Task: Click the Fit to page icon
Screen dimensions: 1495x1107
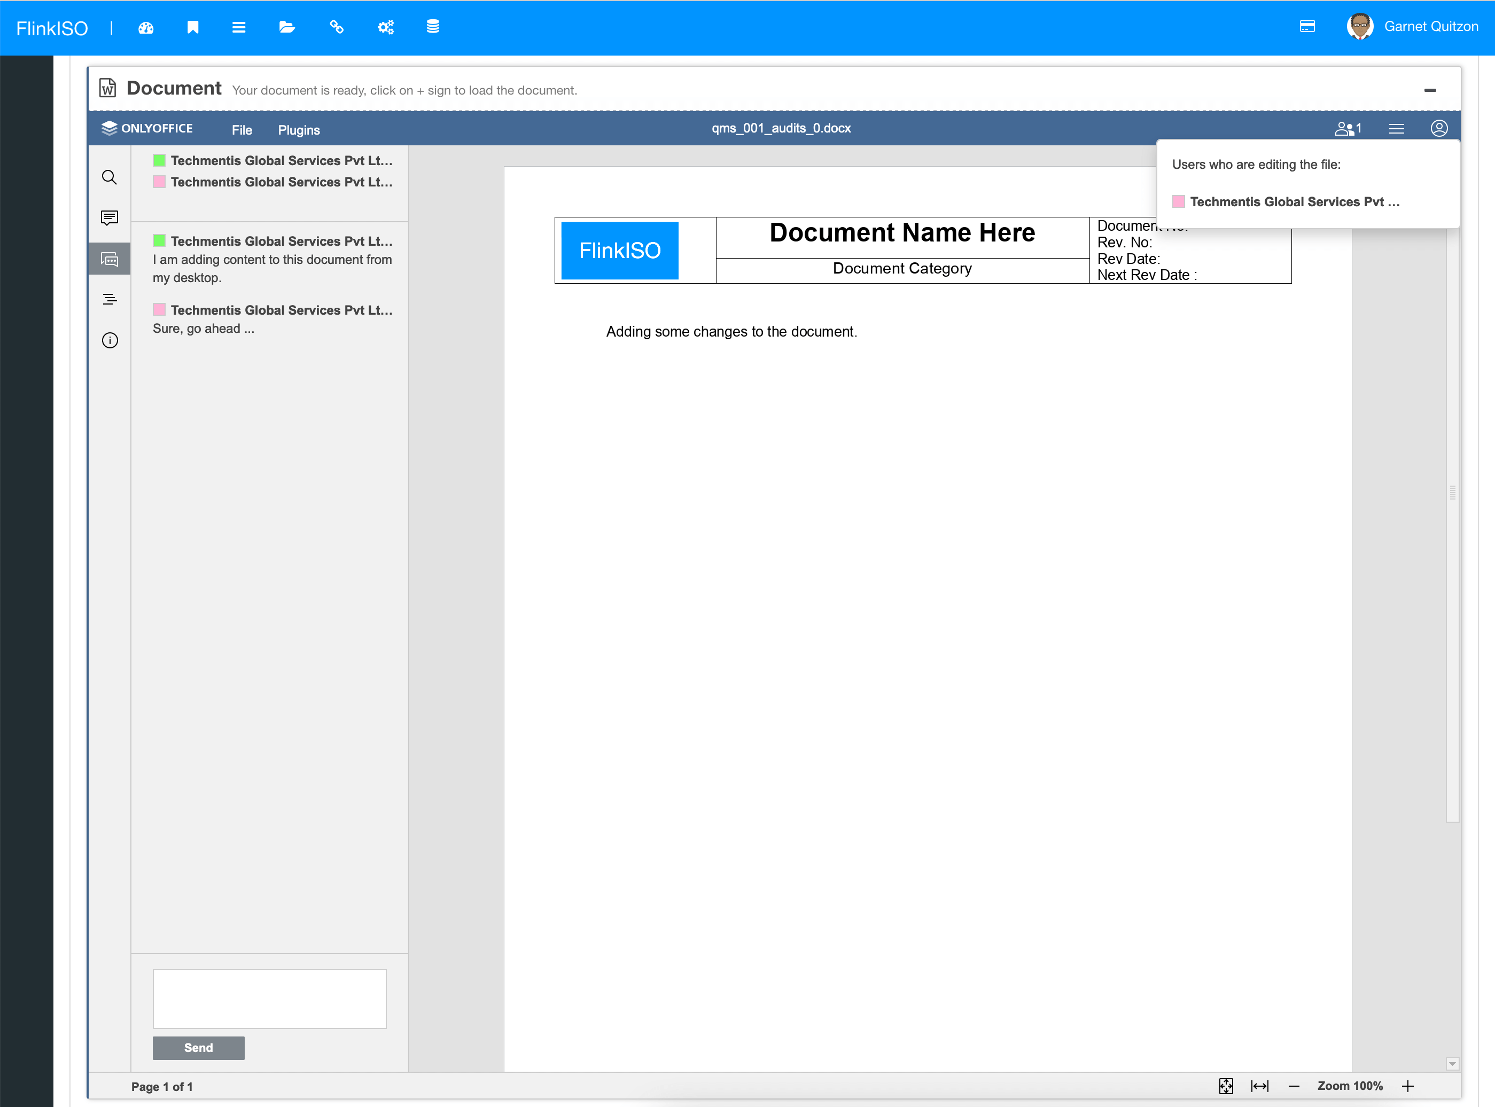Action: pyautogui.click(x=1226, y=1086)
